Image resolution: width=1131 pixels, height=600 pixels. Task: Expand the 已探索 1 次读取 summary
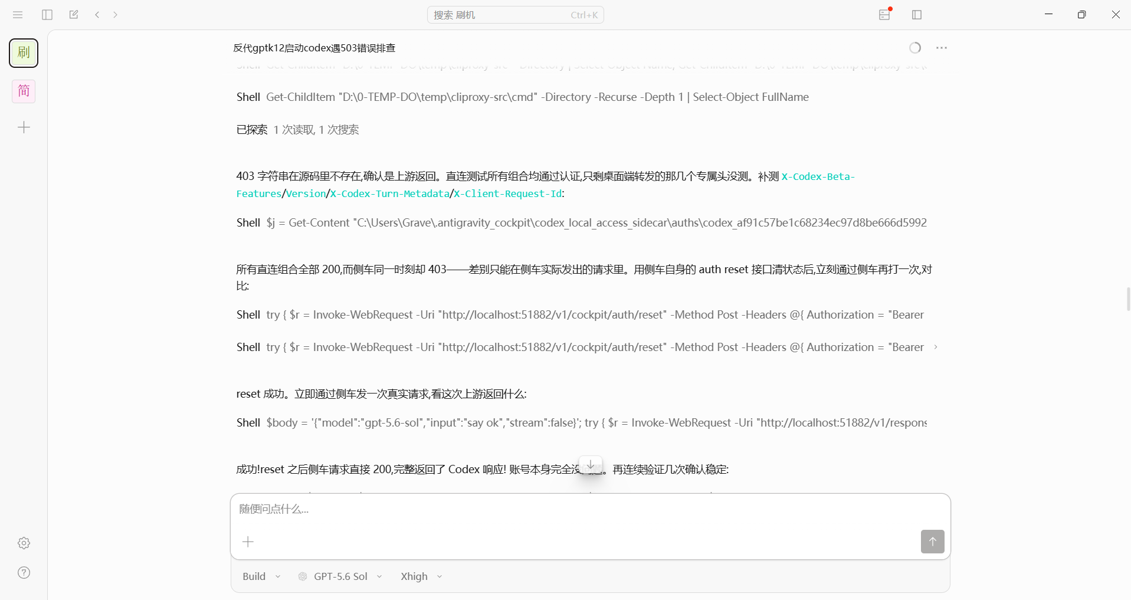297,130
